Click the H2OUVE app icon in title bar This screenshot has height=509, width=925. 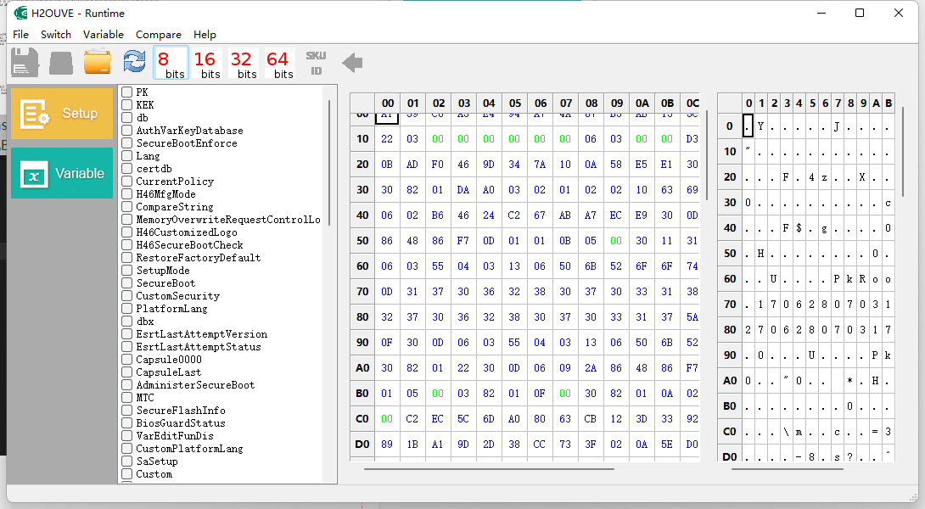[x=20, y=13]
